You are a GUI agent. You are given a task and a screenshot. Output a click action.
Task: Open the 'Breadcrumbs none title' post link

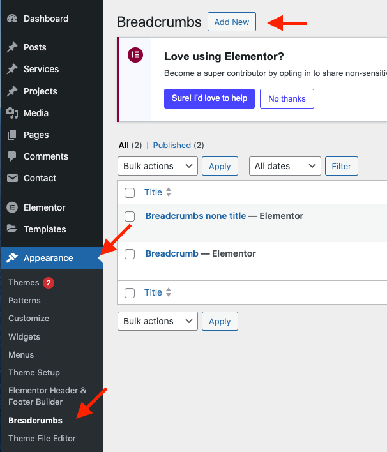click(195, 216)
